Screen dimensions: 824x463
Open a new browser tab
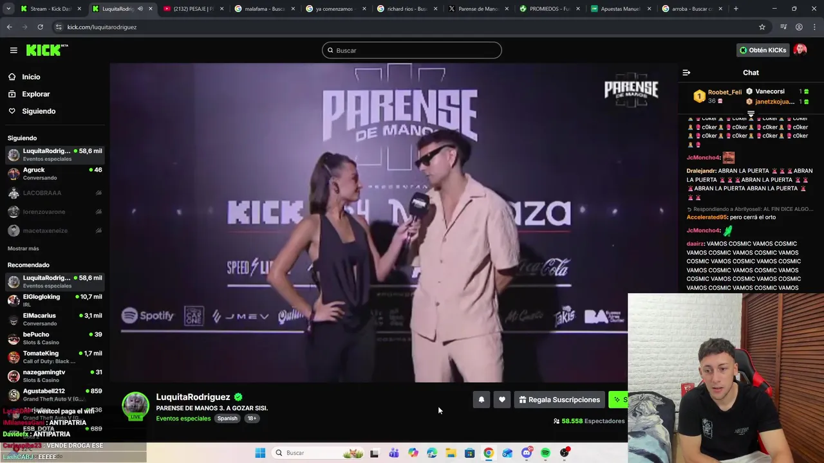pos(736,9)
